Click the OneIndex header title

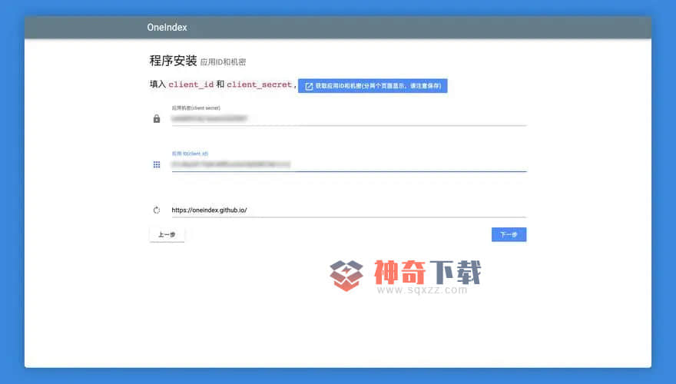(x=167, y=27)
